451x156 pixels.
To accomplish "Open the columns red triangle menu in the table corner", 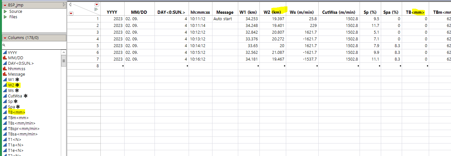I will (97, 4).
